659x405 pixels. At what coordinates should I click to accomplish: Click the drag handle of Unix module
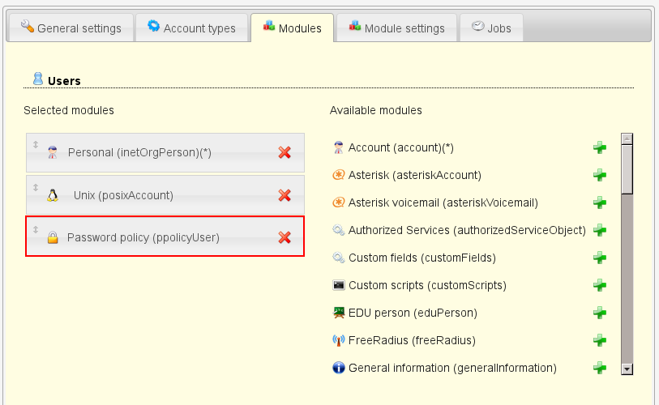tap(36, 187)
